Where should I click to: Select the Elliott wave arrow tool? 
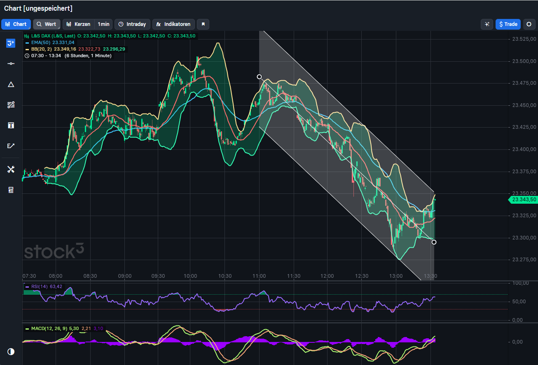[x=11, y=146]
